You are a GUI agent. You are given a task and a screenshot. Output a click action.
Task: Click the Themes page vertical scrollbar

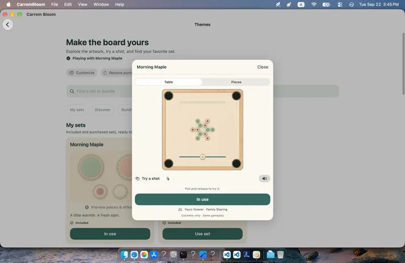[403, 64]
